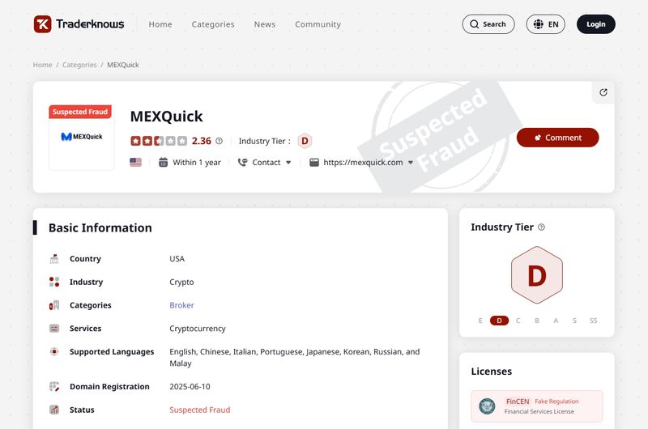Select tier C on the tier scale
The image size is (648, 429).
point(518,321)
